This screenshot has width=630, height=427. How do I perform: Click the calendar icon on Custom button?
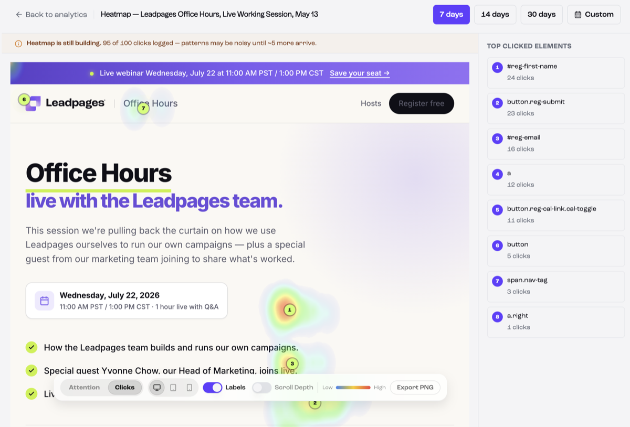(578, 15)
